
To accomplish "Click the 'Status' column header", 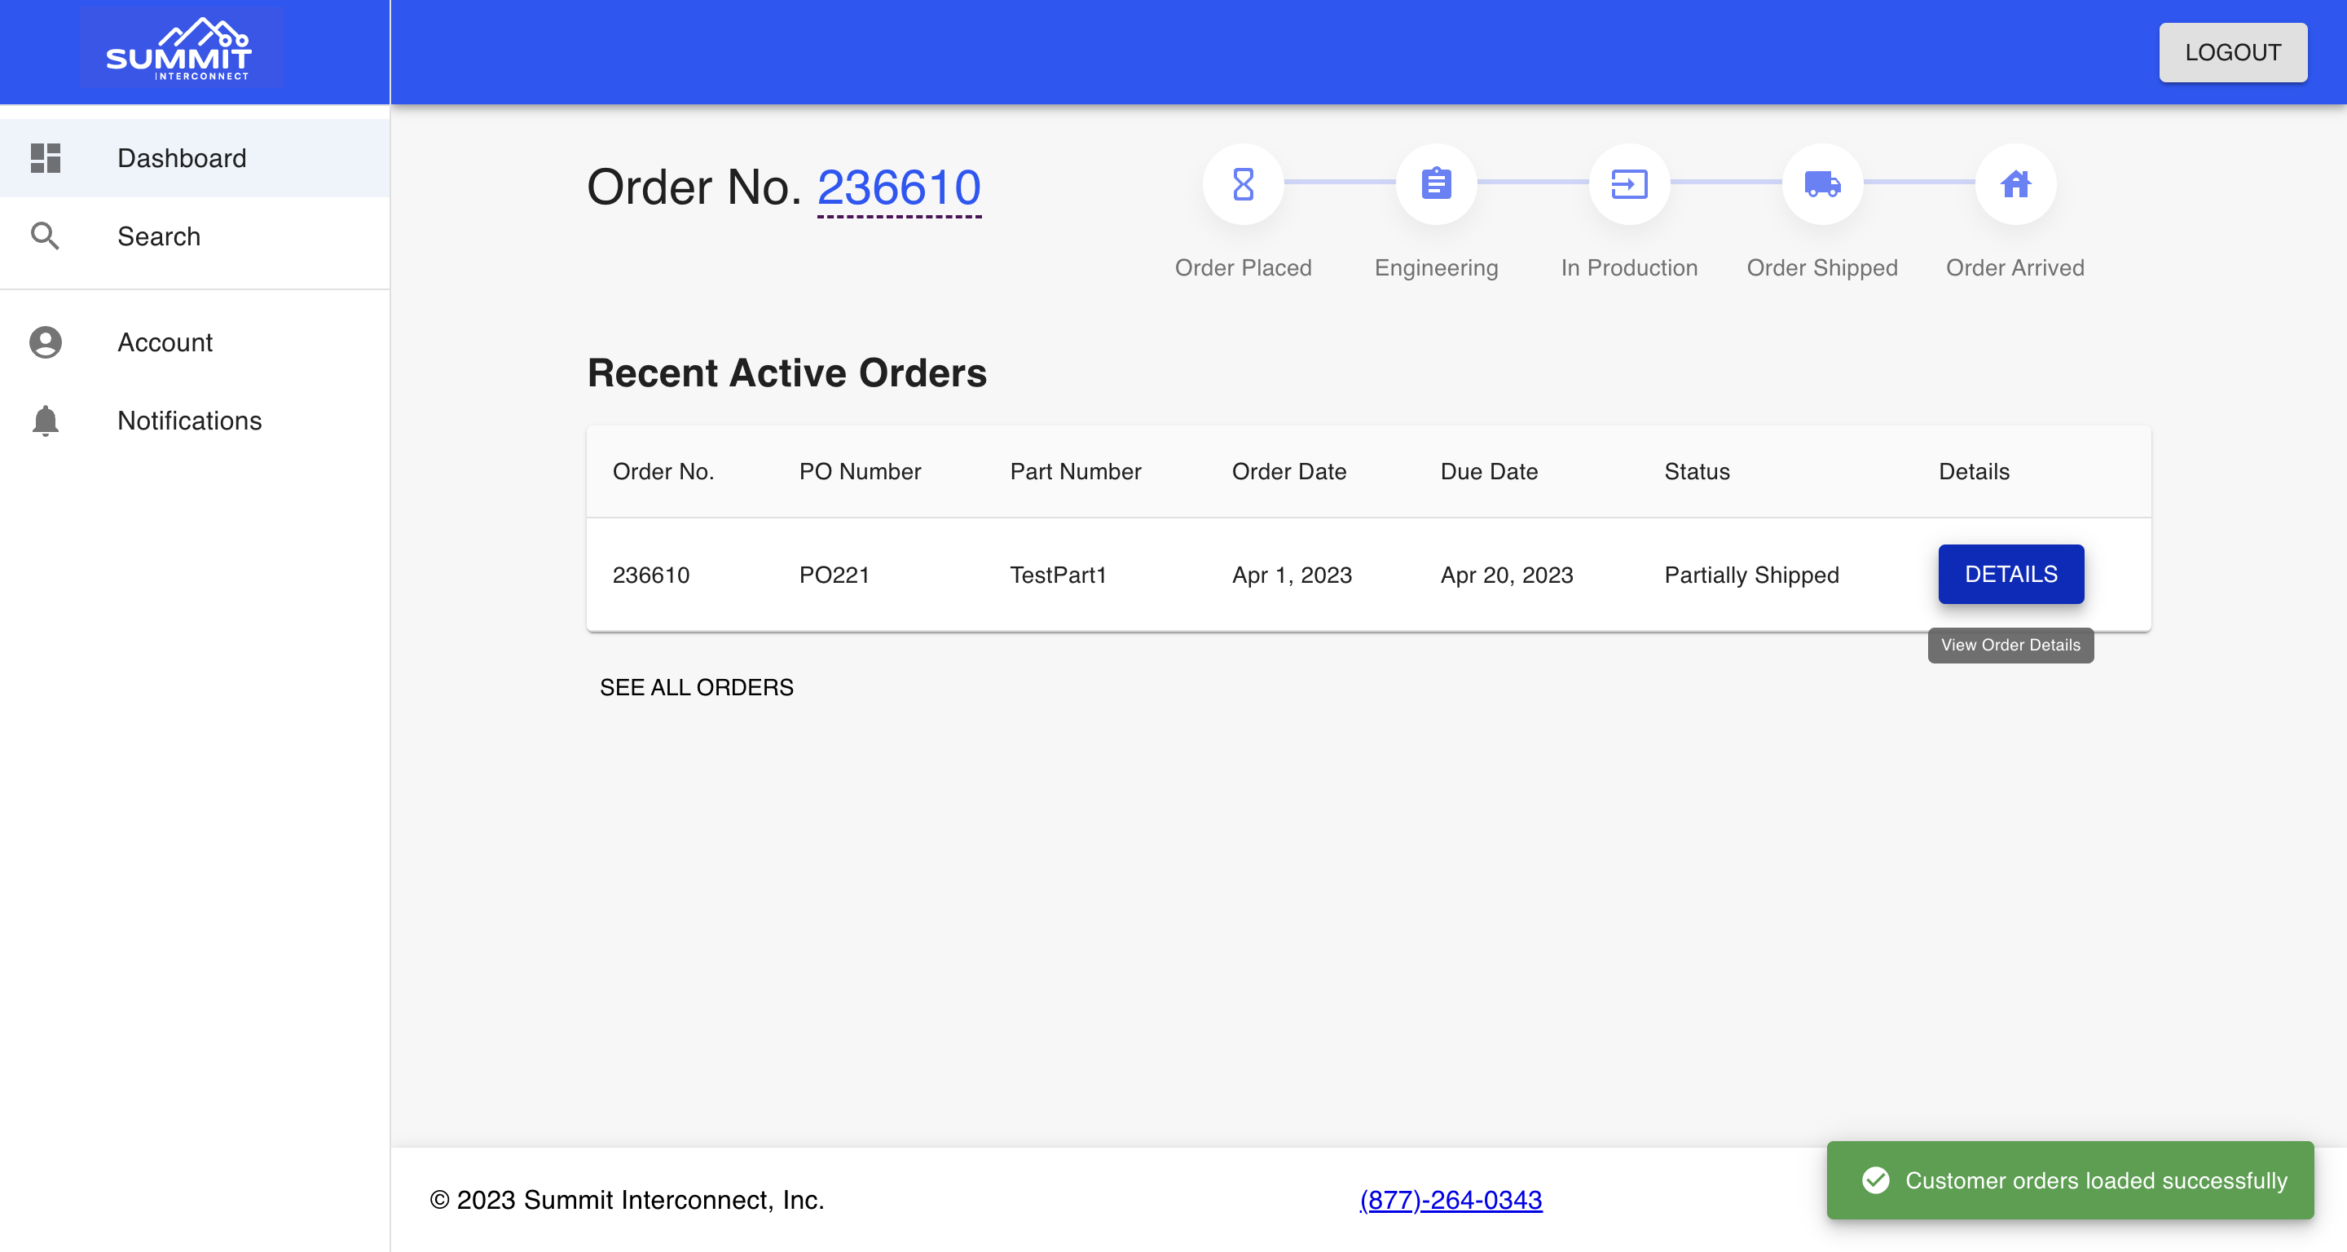I will pos(1697,471).
